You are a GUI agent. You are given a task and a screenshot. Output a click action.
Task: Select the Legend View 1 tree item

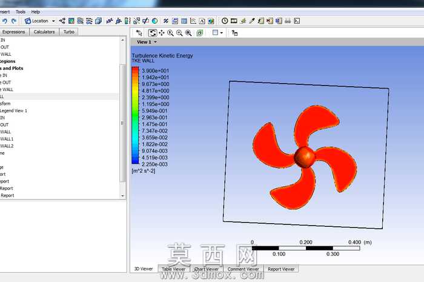point(13,111)
